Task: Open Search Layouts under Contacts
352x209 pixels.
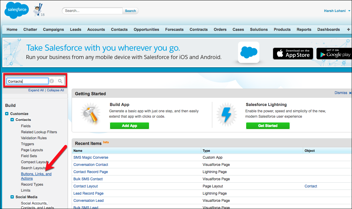Action: (x=34, y=168)
